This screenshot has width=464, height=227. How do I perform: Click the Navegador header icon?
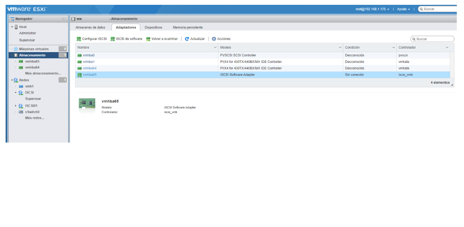point(12,19)
